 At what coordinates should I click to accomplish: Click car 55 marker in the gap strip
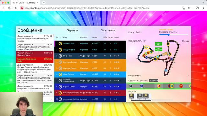141,86
